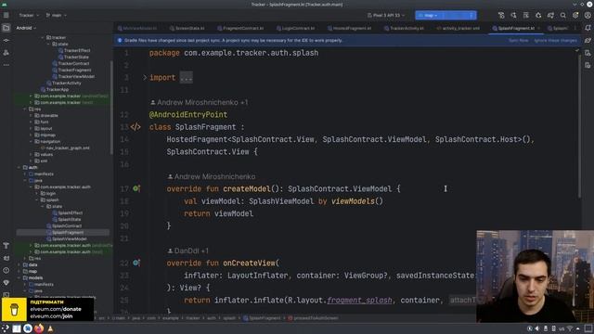Open the Gradle tool window icon

coord(588,40)
